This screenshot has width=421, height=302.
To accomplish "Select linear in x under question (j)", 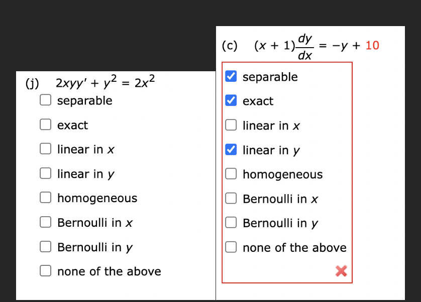I will coord(45,149).
